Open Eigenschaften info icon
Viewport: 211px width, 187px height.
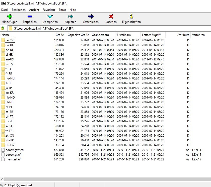pyautogui.click(x=131, y=17)
